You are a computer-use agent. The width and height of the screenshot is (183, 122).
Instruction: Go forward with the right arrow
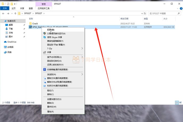(8, 13)
